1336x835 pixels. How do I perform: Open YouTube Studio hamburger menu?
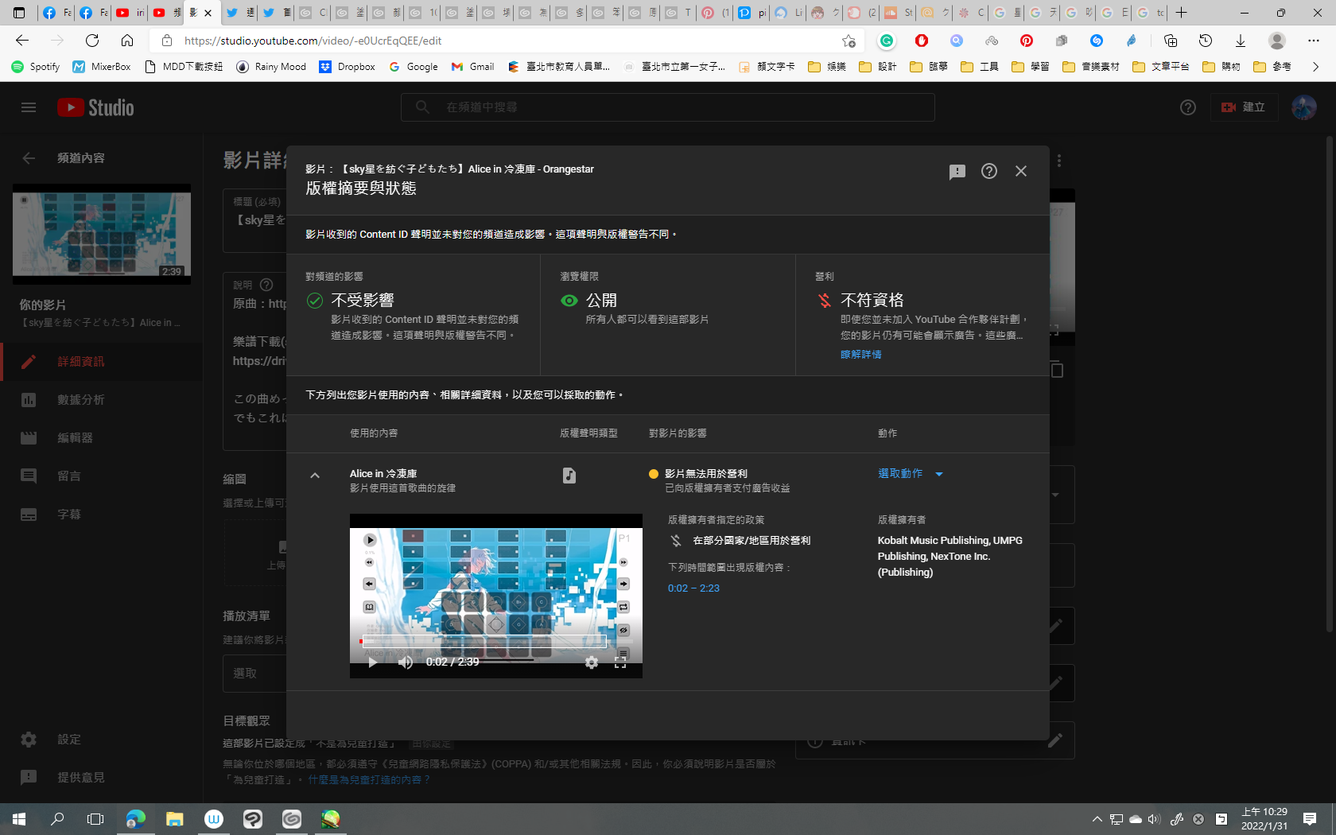pyautogui.click(x=29, y=107)
